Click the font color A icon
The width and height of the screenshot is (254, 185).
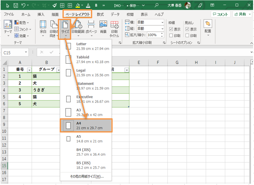click(88, 6)
